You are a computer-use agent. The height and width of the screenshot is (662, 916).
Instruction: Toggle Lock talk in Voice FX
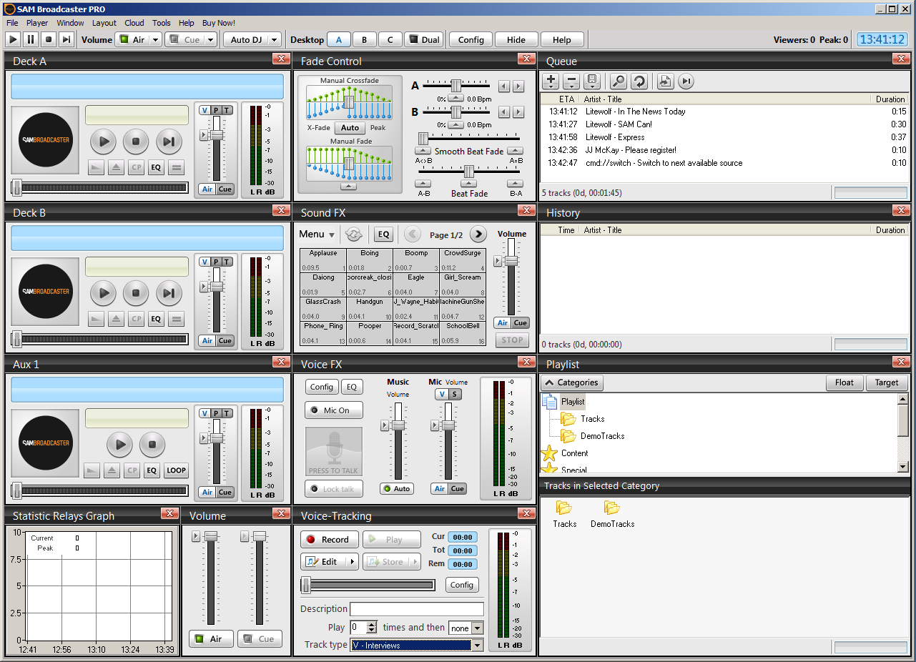pyautogui.click(x=334, y=489)
